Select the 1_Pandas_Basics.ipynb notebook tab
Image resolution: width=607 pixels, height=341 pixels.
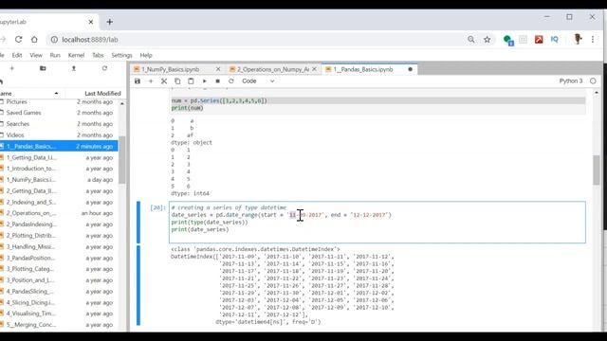coord(363,69)
